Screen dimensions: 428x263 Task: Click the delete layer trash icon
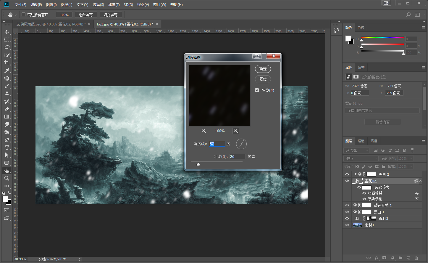tap(416, 258)
